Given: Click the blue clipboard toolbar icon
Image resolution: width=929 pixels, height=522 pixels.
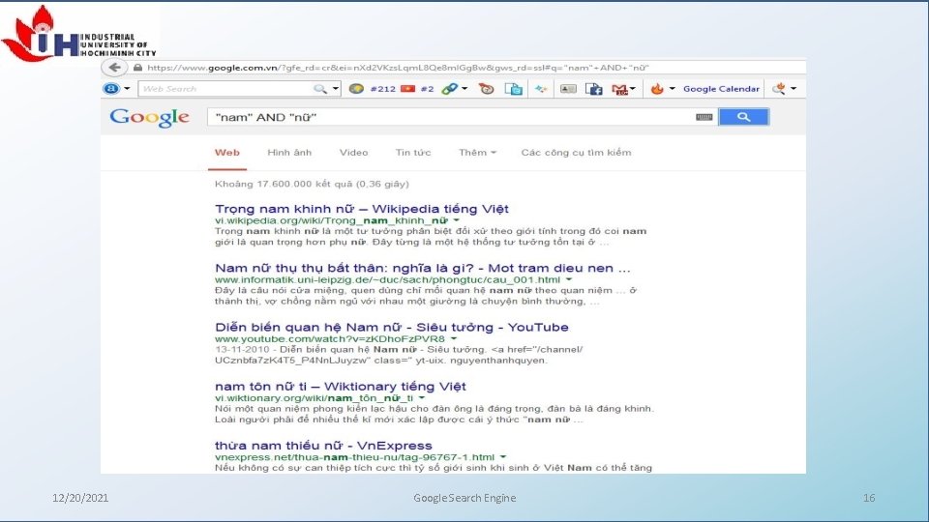Looking at the screenshot, I should [x=514, y=89].
